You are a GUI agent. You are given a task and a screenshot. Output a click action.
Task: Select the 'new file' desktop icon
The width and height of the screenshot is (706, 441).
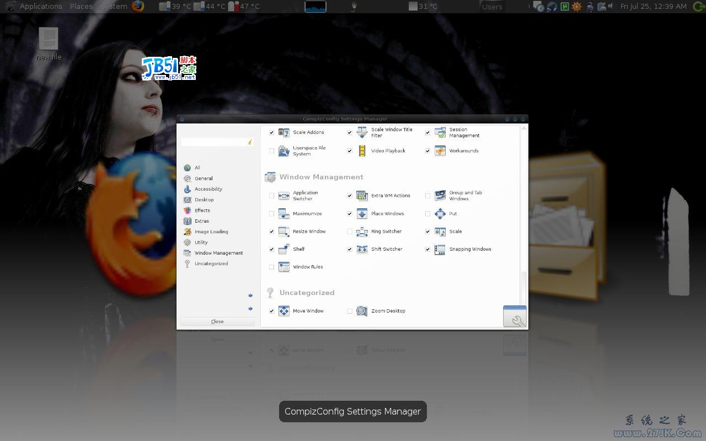[x=49, y=44]
